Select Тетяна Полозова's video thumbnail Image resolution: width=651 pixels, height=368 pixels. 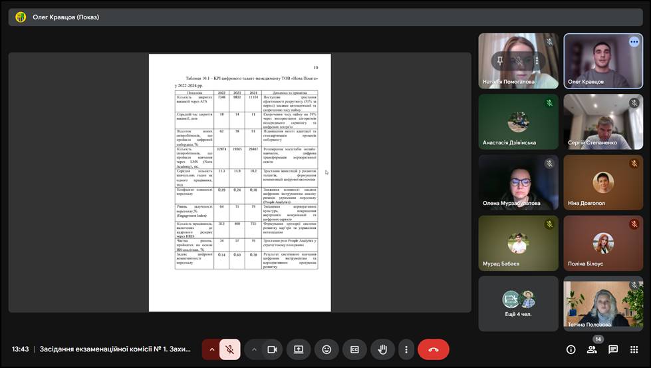(x=604, y=303)
